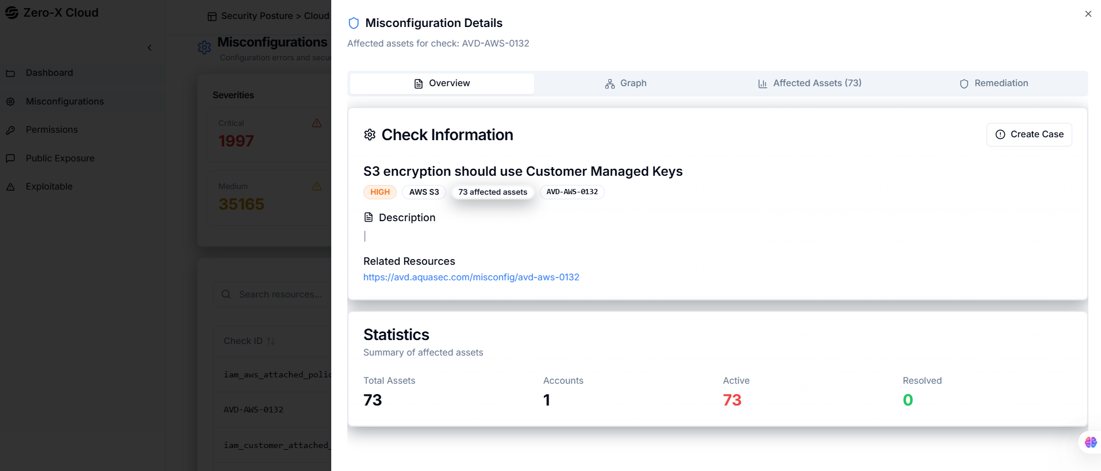Image resolution: width=1101 pixels, height=471 pixels.
Task: Click the 73 affected assets badge
Action: pyautogui.click(x=493, y=192)
